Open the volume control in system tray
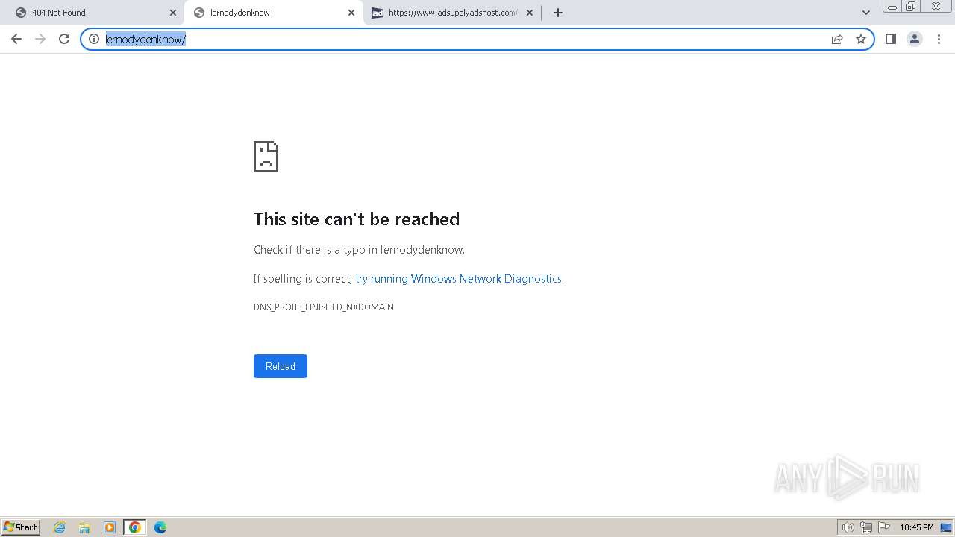Viewport: 955px width, 537px height. pyautogui.click(x=848, y=527)
